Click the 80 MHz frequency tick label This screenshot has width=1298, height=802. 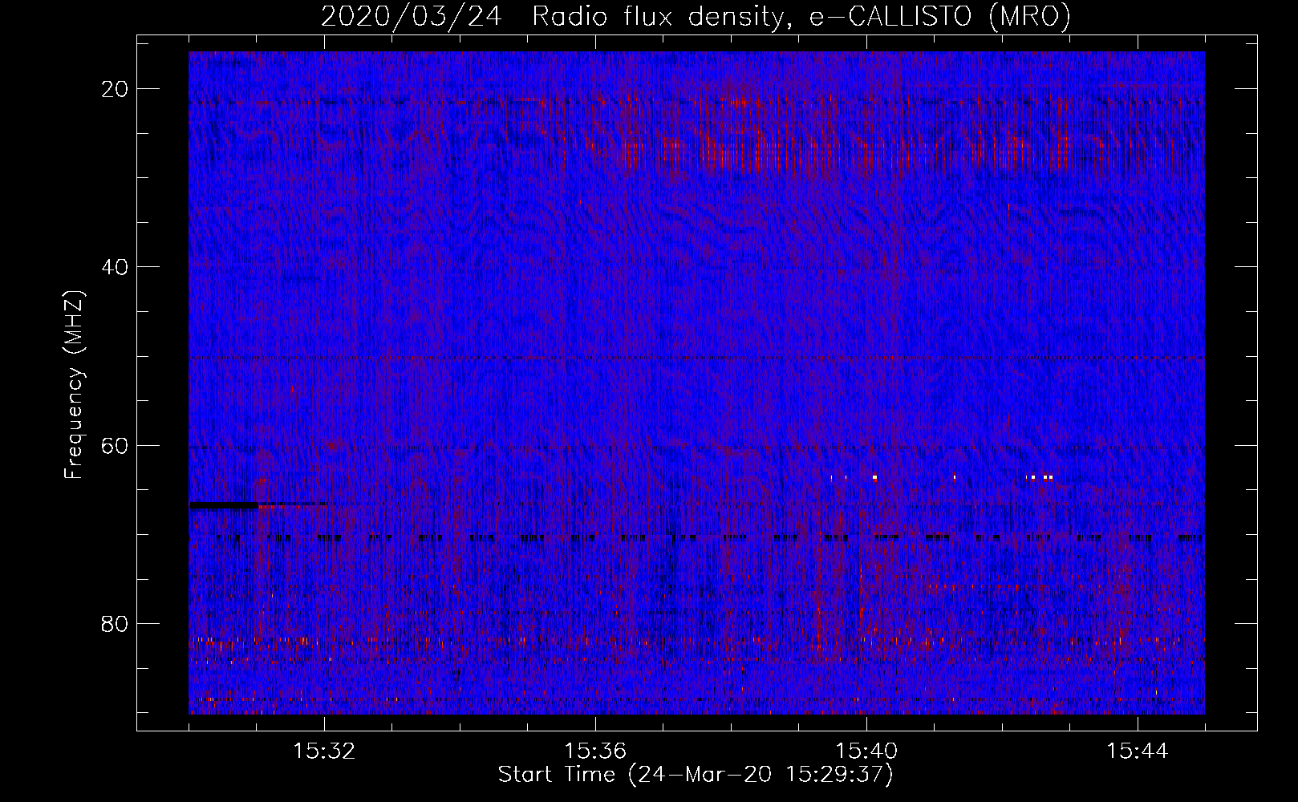tap(116, 623)
